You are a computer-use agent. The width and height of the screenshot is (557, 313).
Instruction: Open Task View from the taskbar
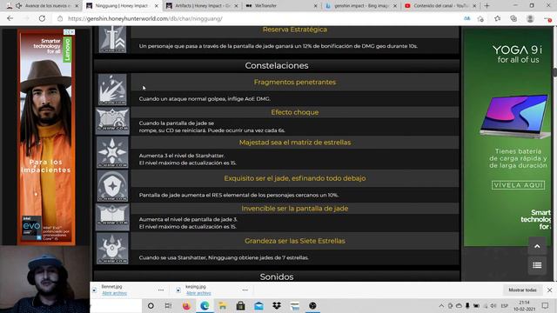[168, 305]
